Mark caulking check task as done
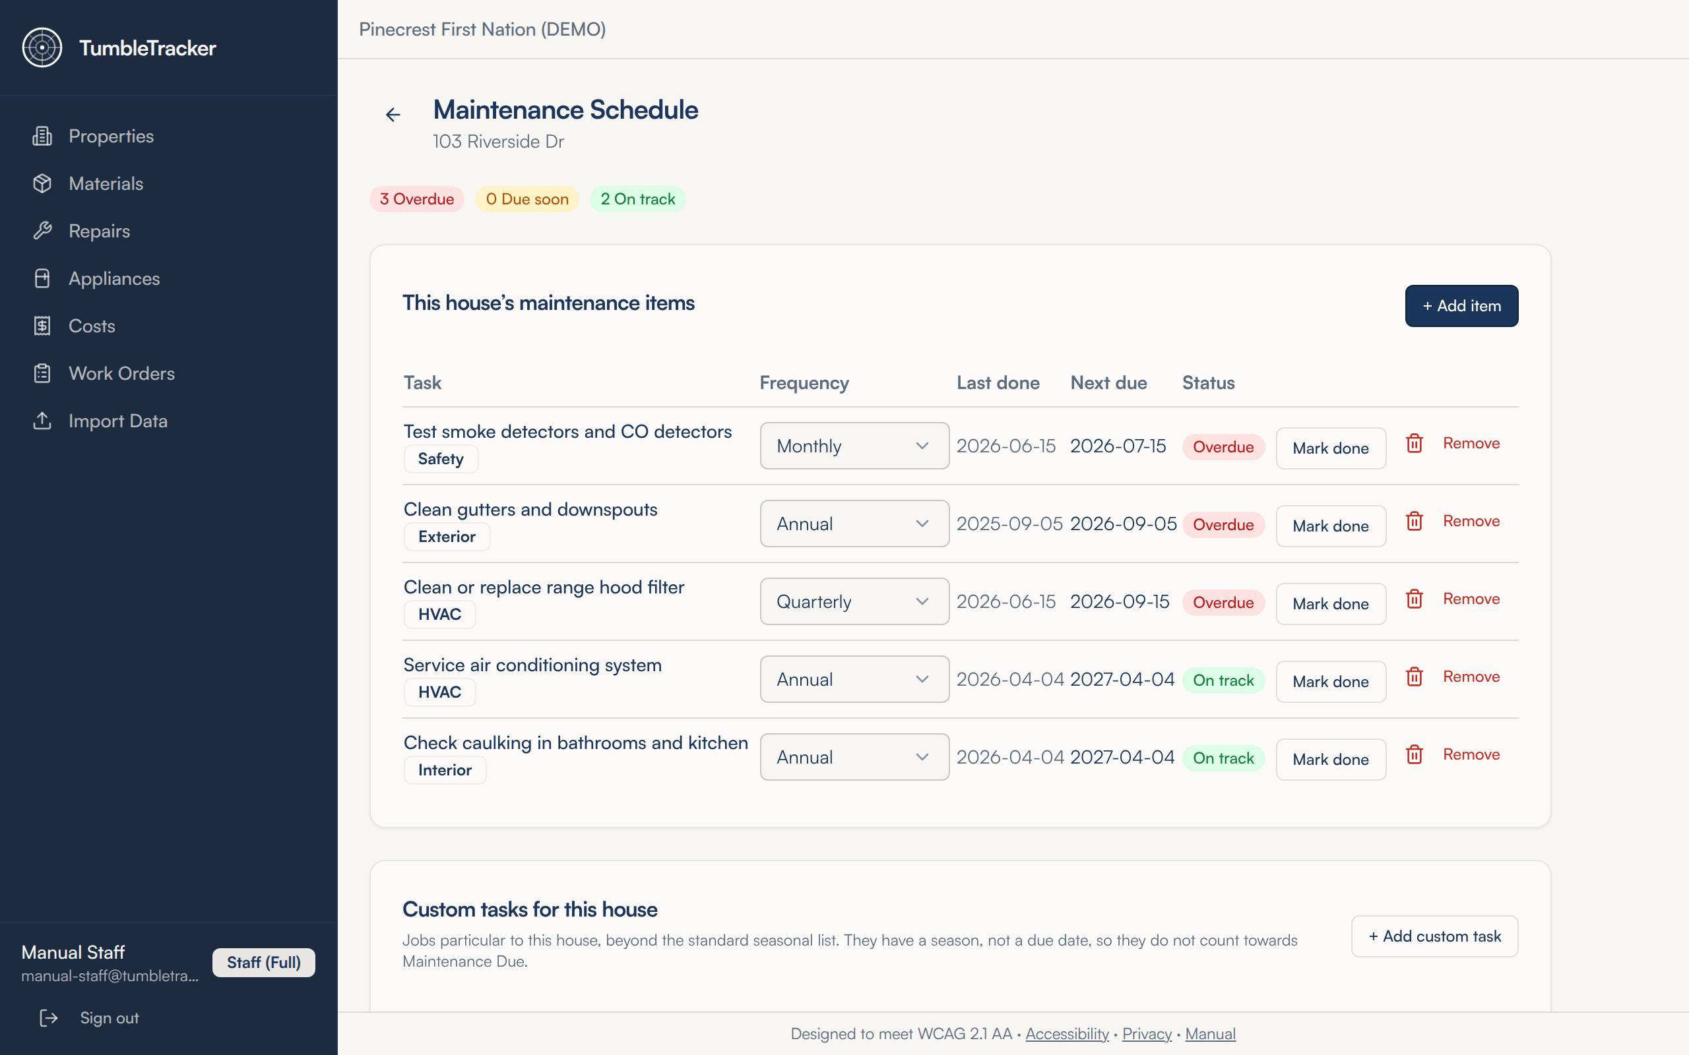This screenshot has width=1689, height=1055. 1330,759
